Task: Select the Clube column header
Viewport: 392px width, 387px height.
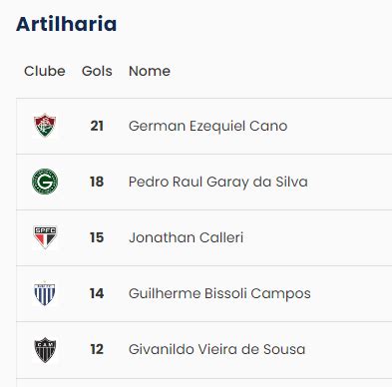Action: [45, 71]
